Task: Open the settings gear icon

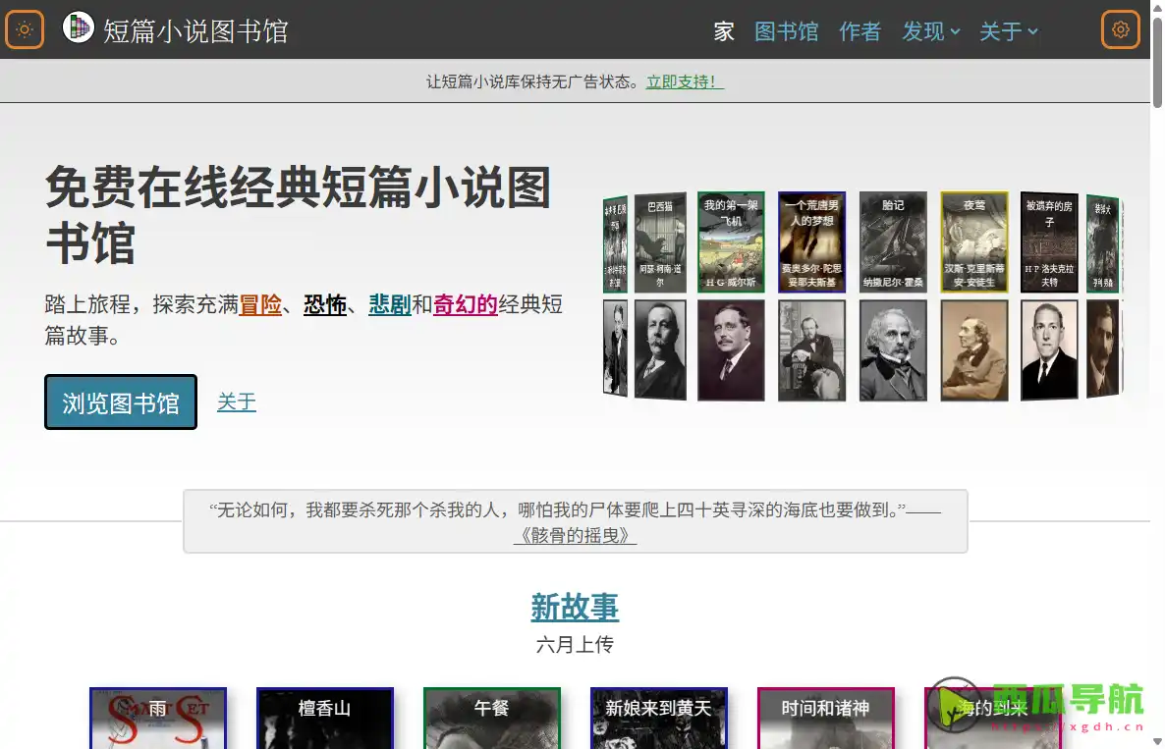Action: click(x=1121, y=29)
